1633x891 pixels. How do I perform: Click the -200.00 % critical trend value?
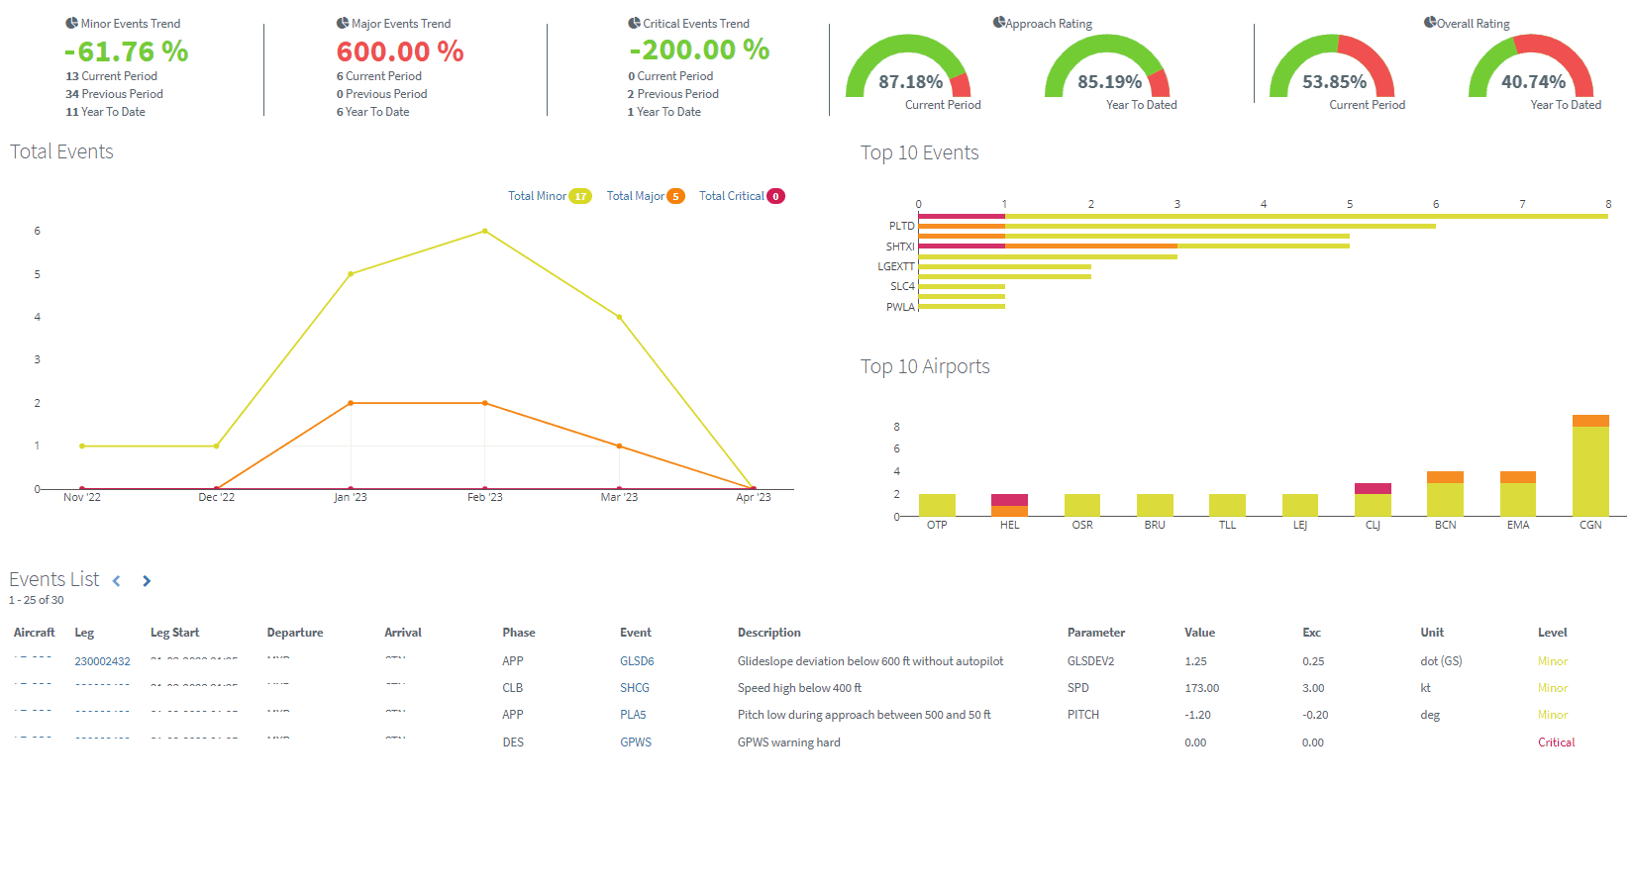pyautogui.click(x=699, y=49)
